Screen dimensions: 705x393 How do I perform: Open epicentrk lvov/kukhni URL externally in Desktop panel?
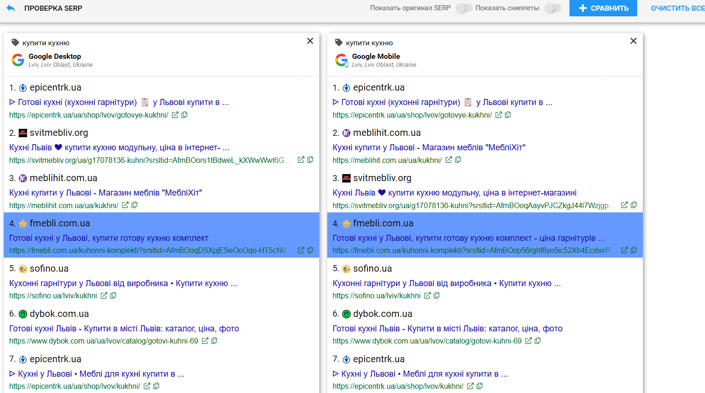pos(147,386)
